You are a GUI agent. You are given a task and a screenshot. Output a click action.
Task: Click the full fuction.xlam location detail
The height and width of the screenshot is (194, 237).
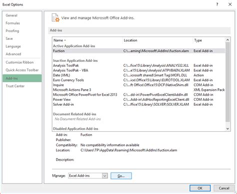pyautogui.click(x=129, y=150)
